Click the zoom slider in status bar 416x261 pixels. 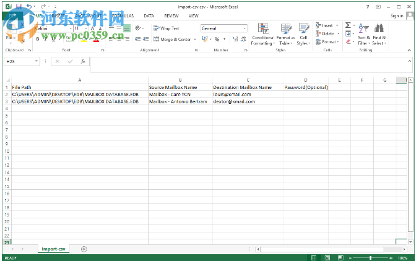pyautogui.click(x=370, y=257)
